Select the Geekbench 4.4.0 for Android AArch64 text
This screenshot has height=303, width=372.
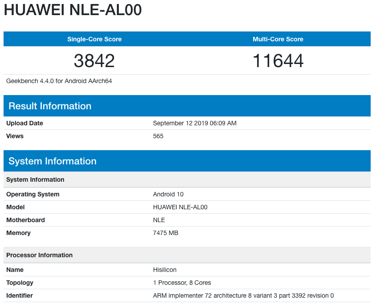pyautogui.click(x=59, y=81)
